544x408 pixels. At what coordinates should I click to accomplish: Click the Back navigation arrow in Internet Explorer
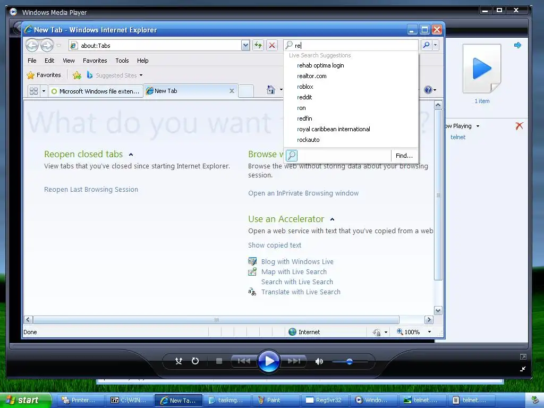point(32,45)
